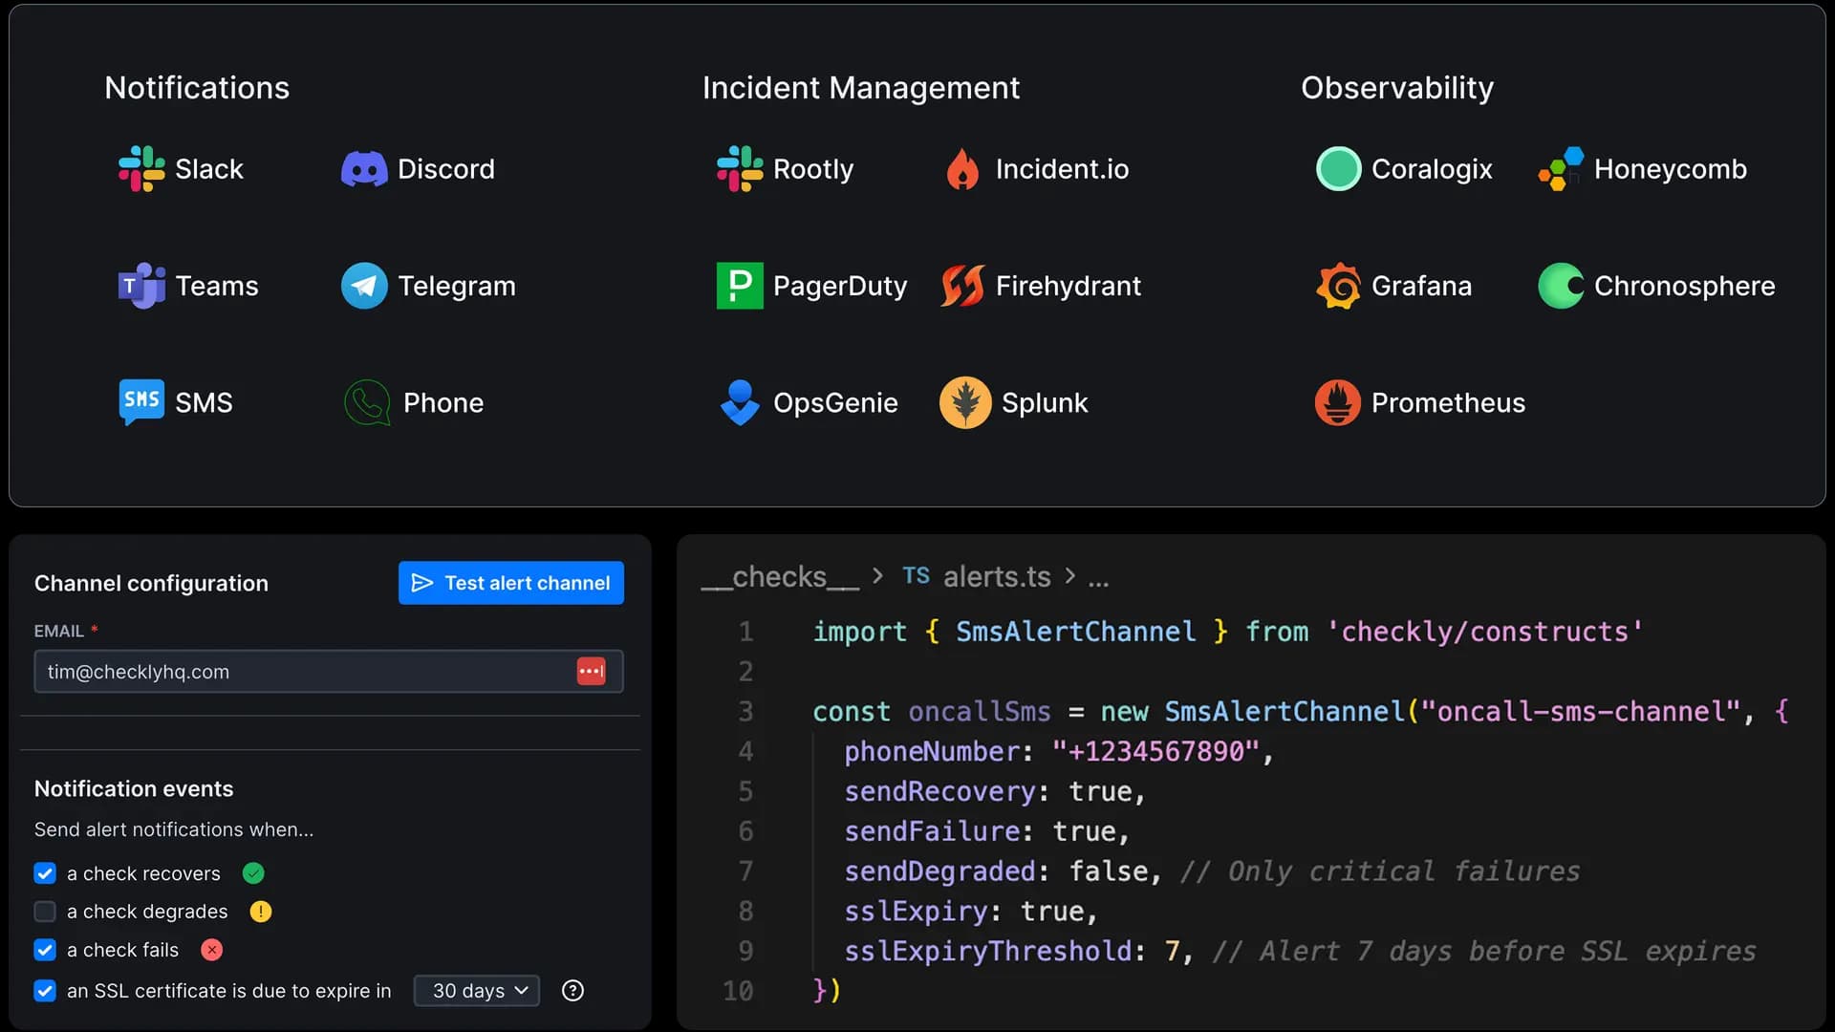Click the "oncall-sms-channel" string in code
This screenshot has width=1835, height=1032.
click(x=1580, y=712)
